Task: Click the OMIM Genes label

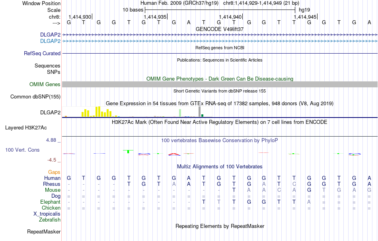Action: click(x=45, y=85)
